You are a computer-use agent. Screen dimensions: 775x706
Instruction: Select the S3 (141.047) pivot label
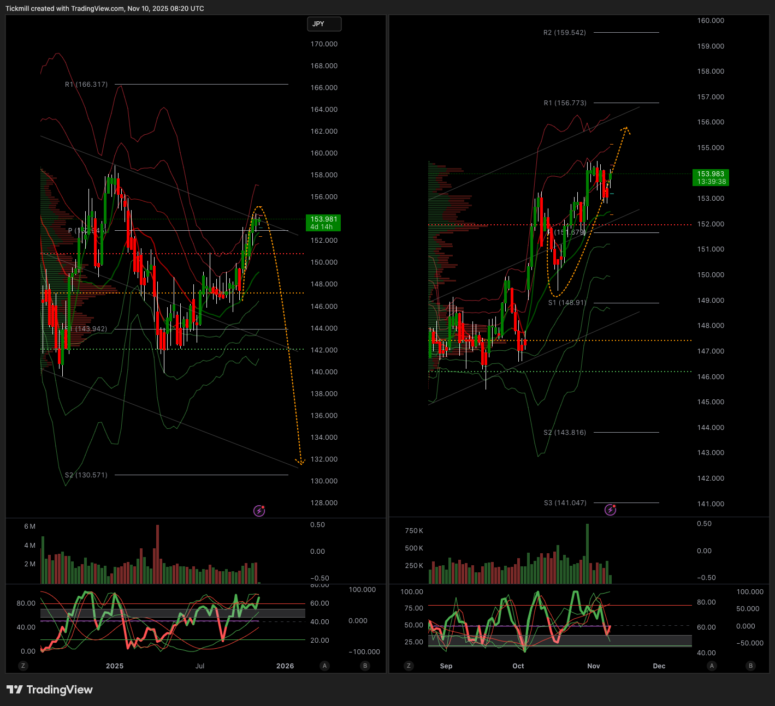click(565, 503)
